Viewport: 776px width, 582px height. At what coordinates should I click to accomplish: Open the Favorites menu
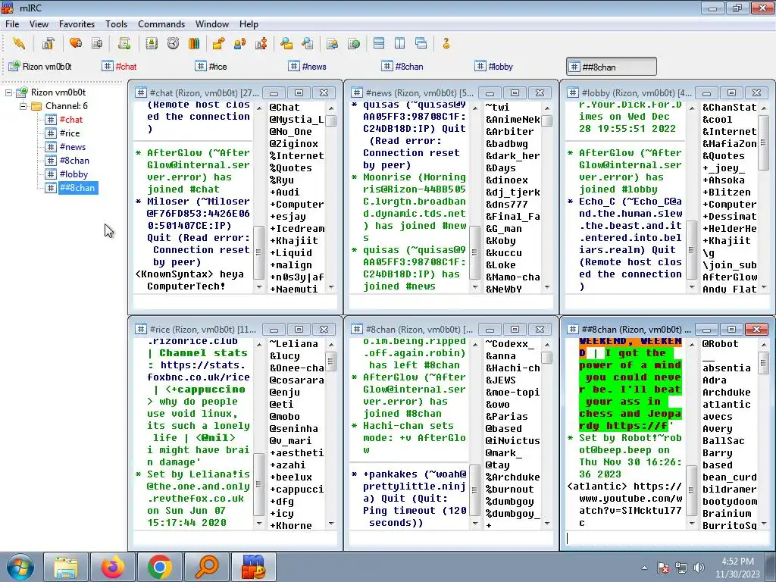coord(77,23)
